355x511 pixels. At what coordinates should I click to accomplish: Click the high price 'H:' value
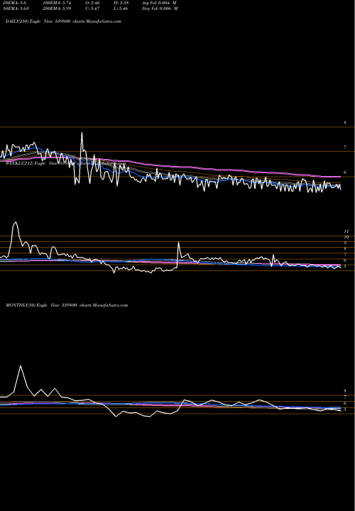coord(121,3)
